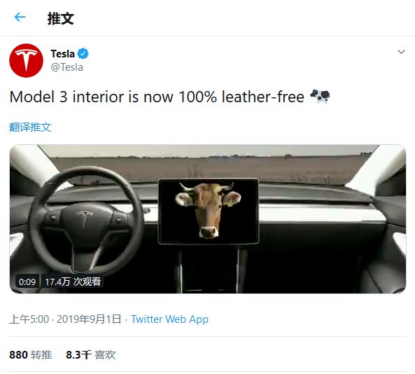Expand the tweet options chevron
Viewport: 415px width, 374px height.
point(401,52)
